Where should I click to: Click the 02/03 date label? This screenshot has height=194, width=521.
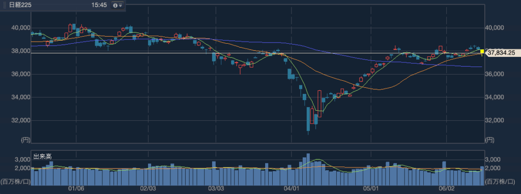pyautogui.click(x=148, y=189)
